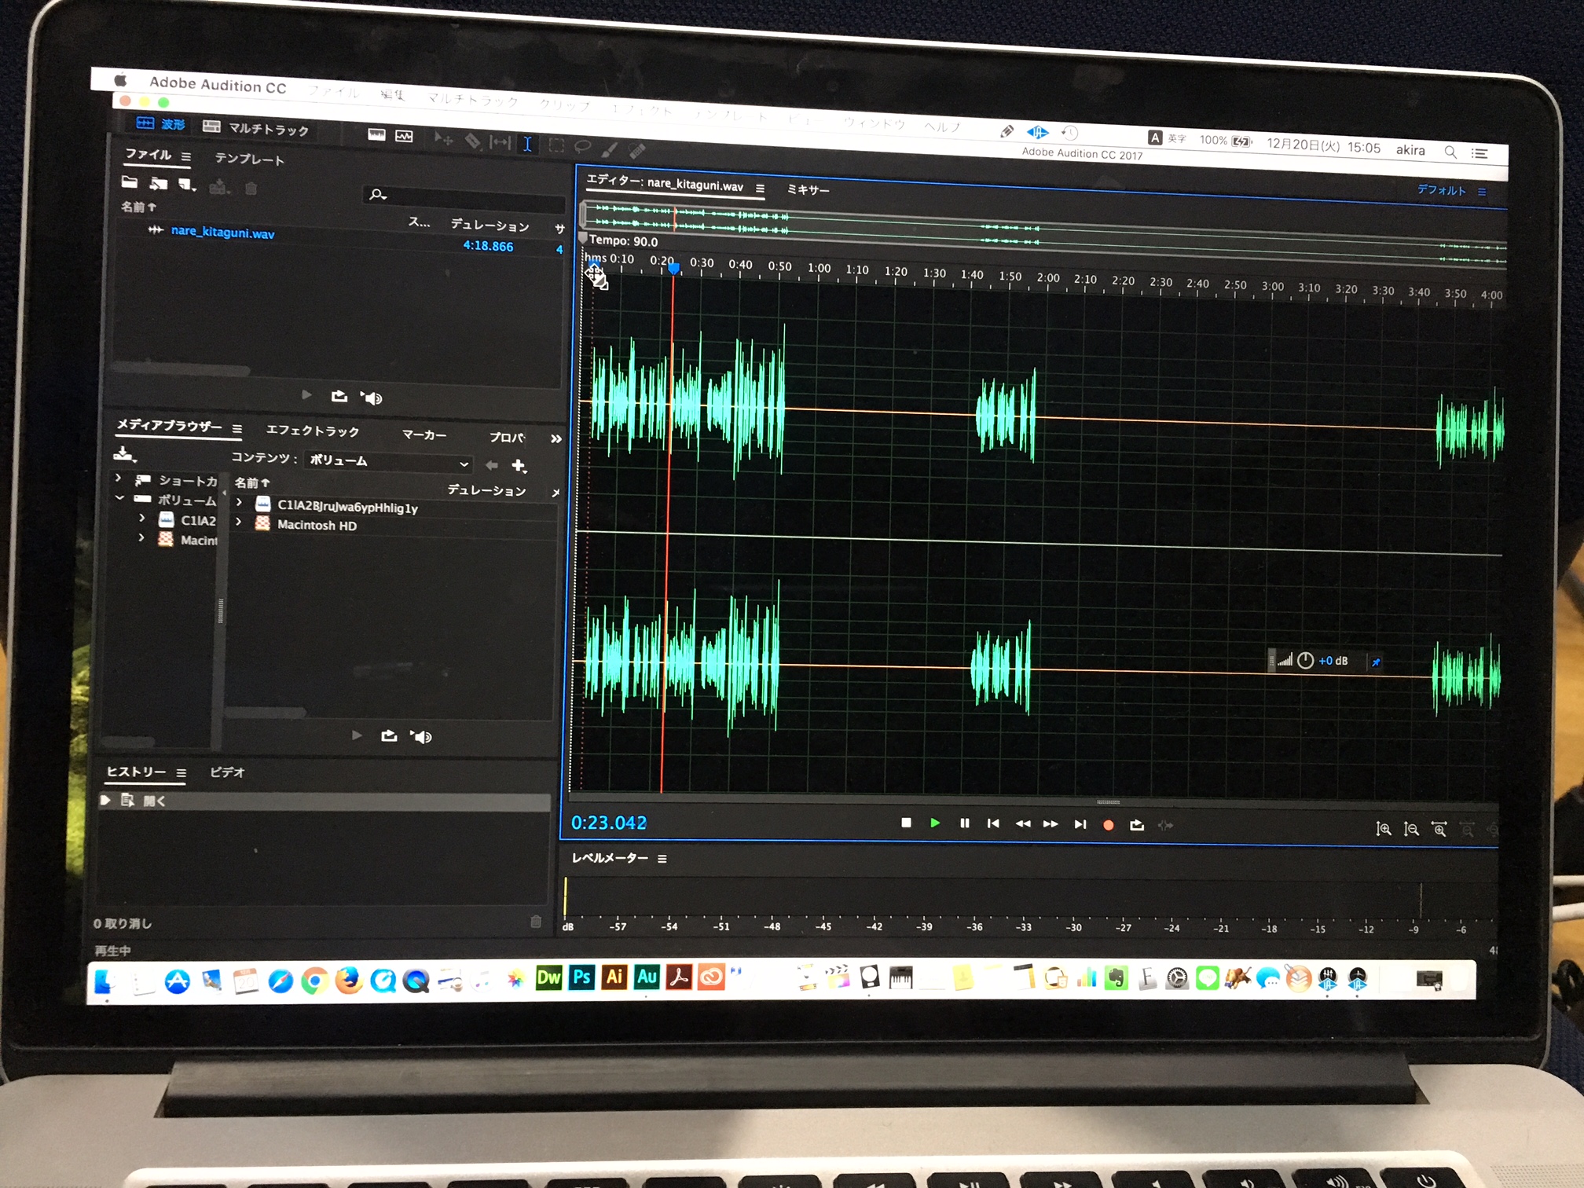The image size is (1584, 1188).
Task: Open the ファイル panel tab
Action: (148, 155)
